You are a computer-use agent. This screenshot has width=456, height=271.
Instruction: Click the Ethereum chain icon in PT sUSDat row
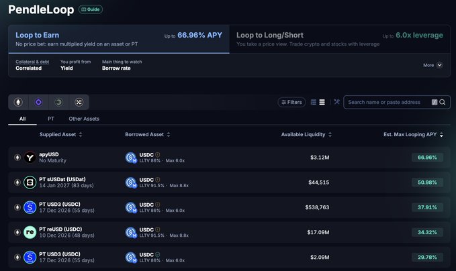(17, 182)
